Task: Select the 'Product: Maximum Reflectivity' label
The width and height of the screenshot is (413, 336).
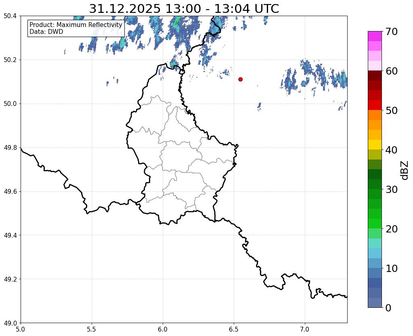Action: [x=76, y=25]
